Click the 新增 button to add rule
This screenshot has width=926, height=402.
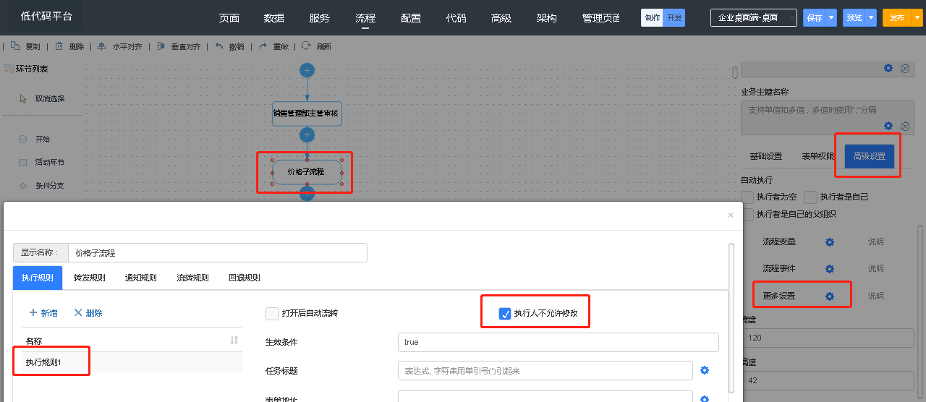tap(43, 313)
